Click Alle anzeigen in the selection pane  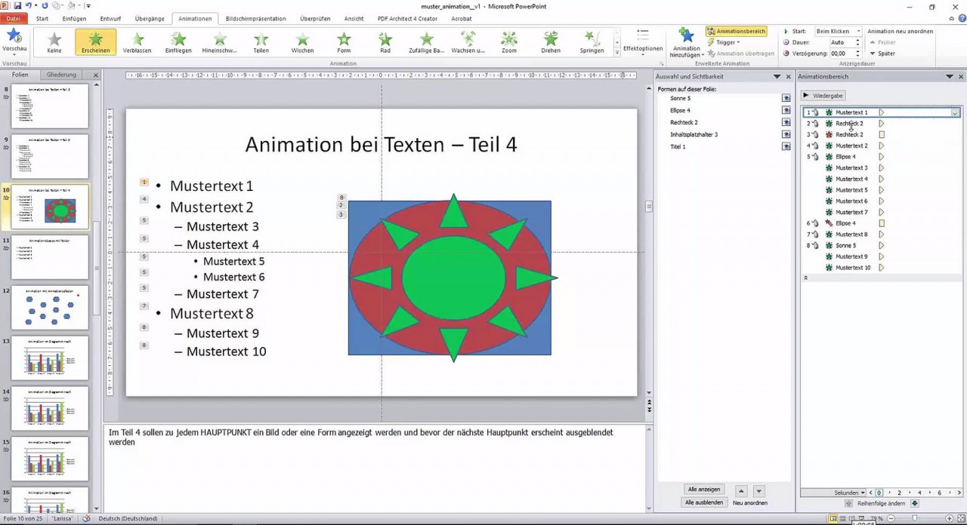click(x=703, y=490)
